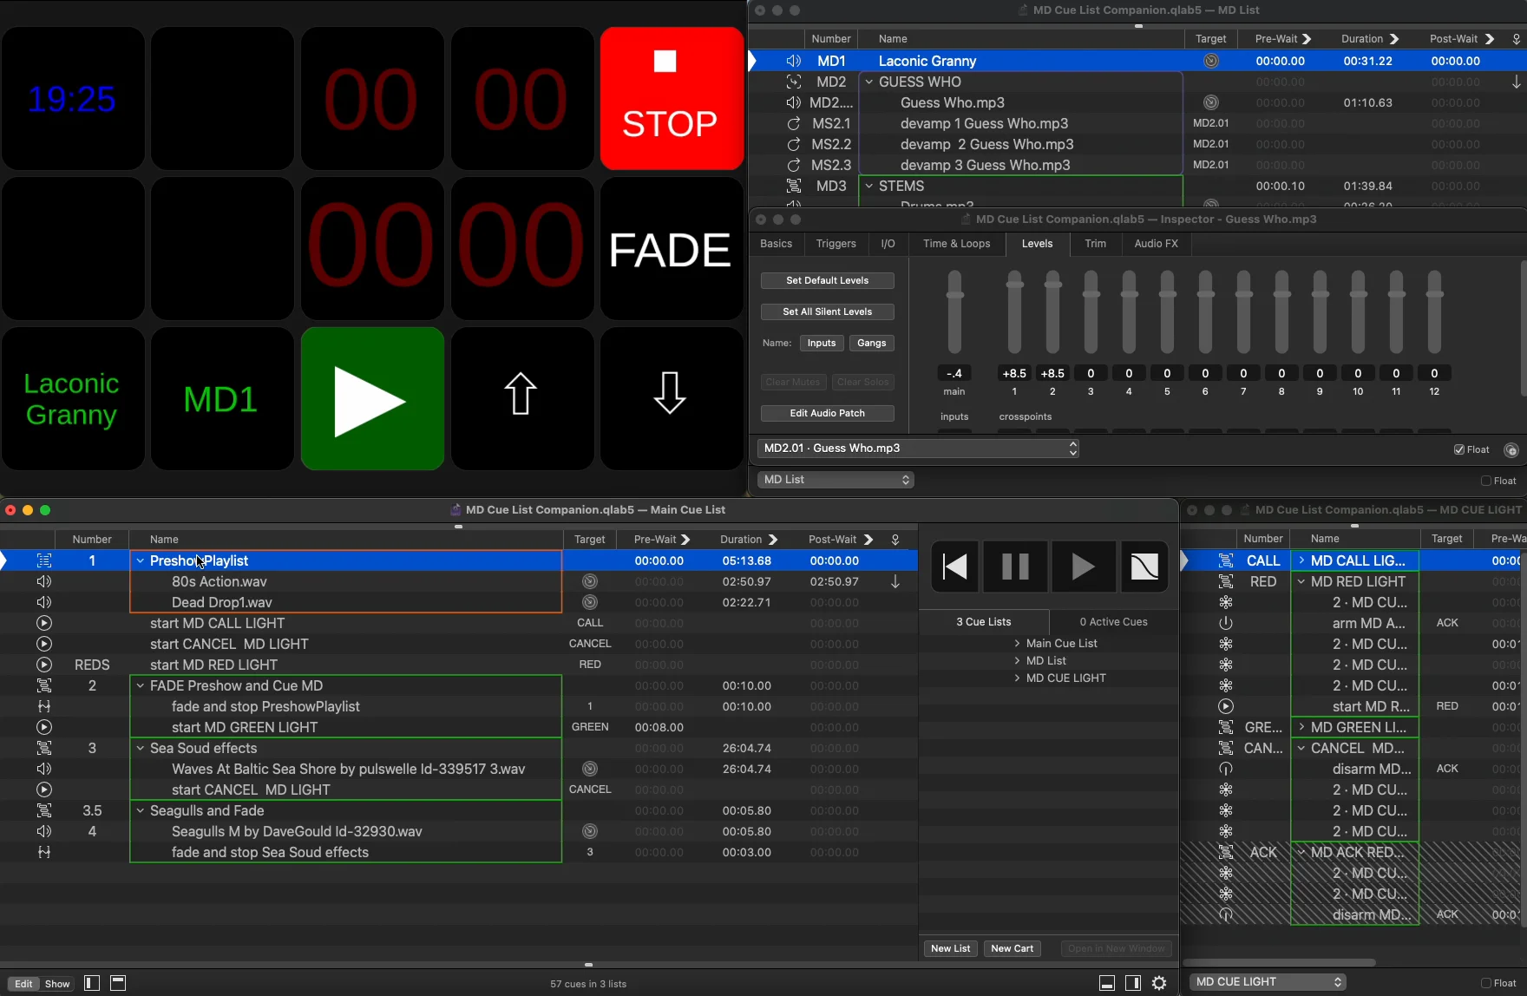Enable Float checkbox beside MD CUE LIGHT
1527x996 pixels.
[x=1486, y=983]
